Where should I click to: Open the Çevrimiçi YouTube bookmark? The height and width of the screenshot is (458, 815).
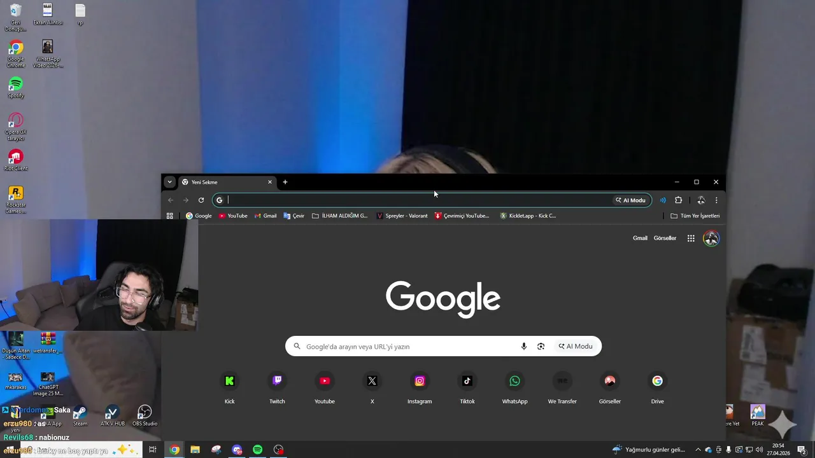coord(462,216)
